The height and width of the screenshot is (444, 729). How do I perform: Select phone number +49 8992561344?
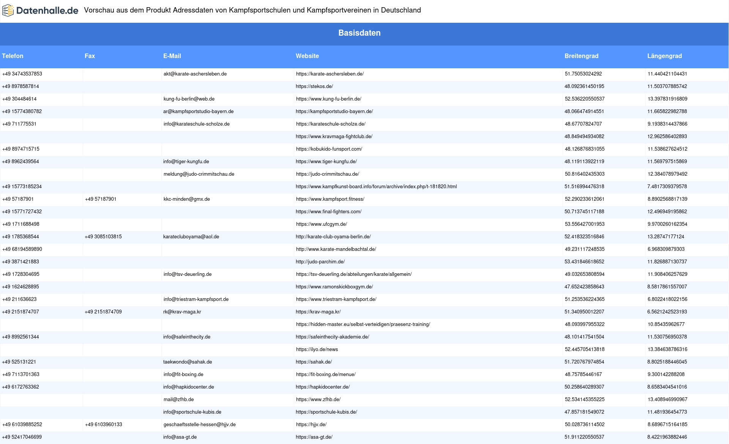click(21, 337)
